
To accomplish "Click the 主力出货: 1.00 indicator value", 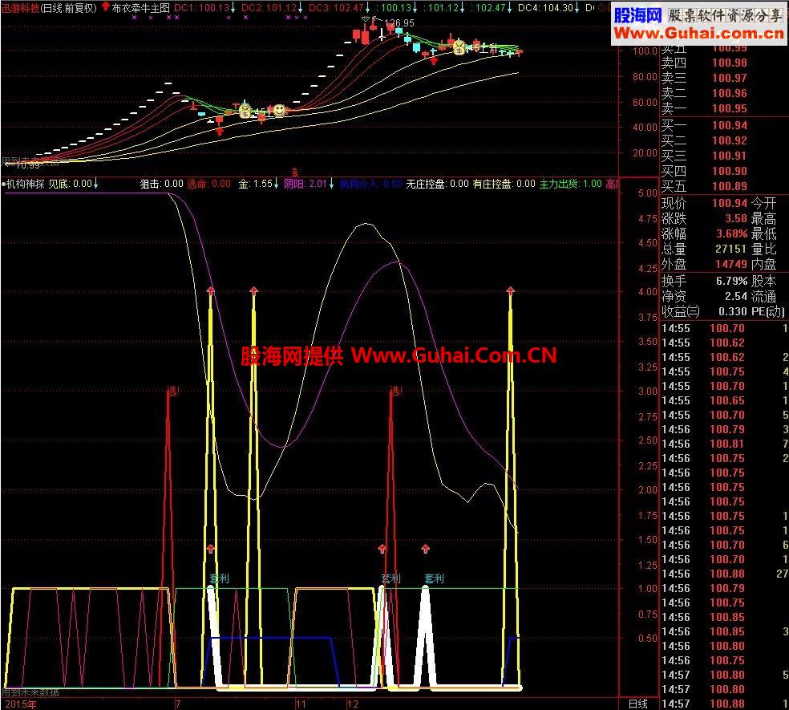I will coord(571,184).
